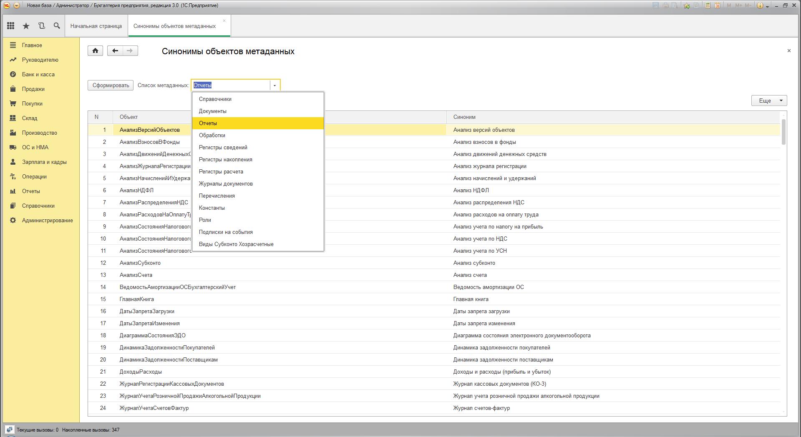Click the save diskette icon in title bar

(655, 5)
